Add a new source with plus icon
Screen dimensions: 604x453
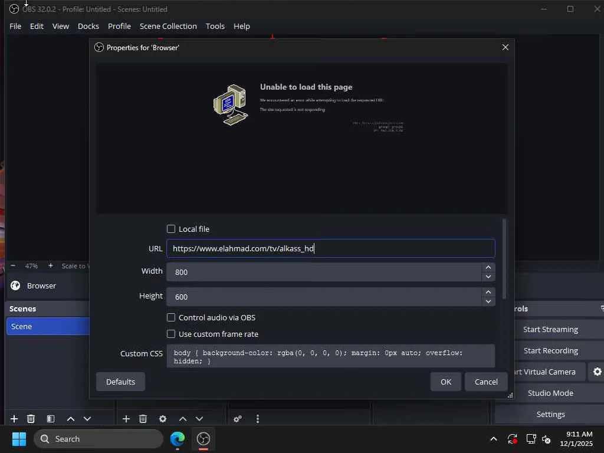coord(126,419)
